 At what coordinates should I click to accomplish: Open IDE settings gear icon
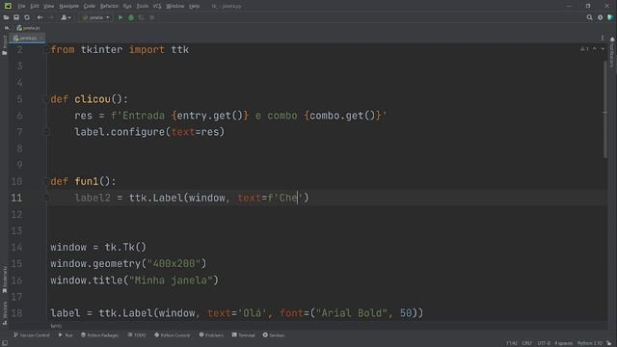(600, 17)
